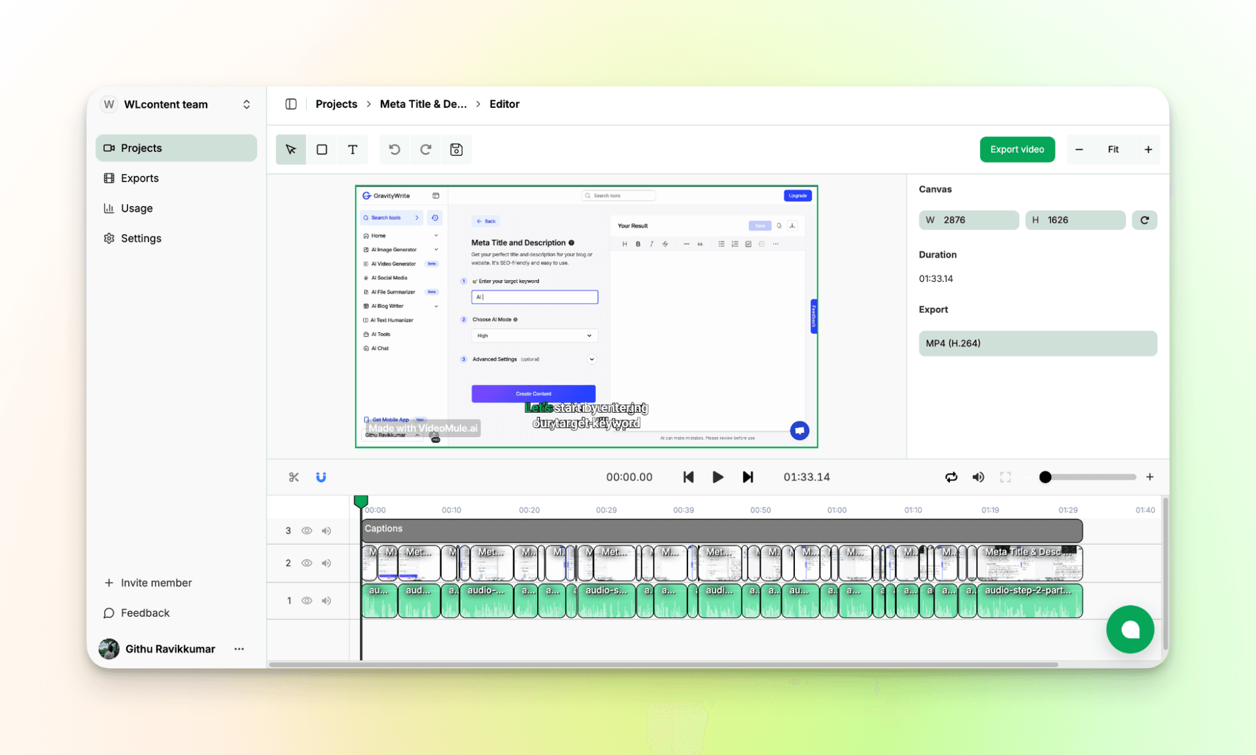The width and height of the screenshot is (1256, 755).
Task: Open the MP4 (H.264) export format dropdown
Action: [1038, 343]
